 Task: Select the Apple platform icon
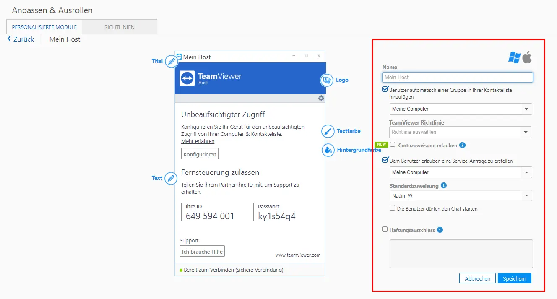pos(527,57)
